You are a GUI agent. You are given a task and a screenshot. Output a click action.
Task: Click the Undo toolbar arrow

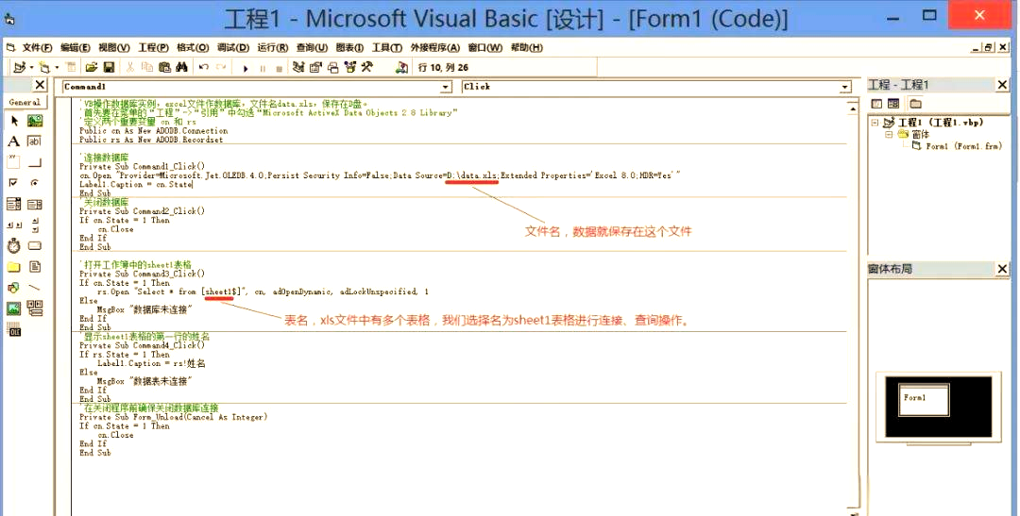[x=204, y=67]
